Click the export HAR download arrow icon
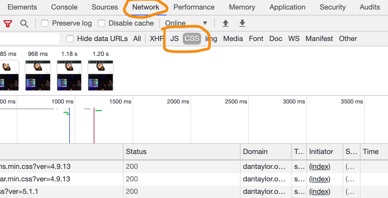The width and height of the screenshot is (388, 198). pos(242,23)
